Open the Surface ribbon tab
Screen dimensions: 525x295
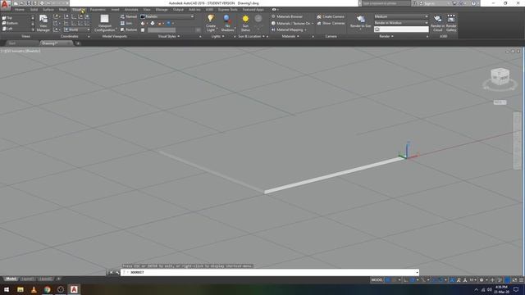coord(48,10)
